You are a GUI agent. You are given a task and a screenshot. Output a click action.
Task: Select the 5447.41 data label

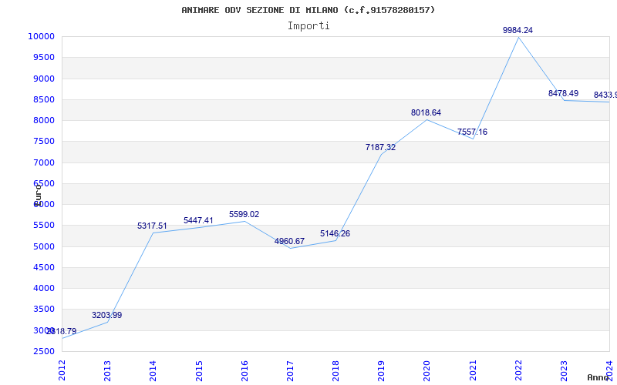[198, 221]
